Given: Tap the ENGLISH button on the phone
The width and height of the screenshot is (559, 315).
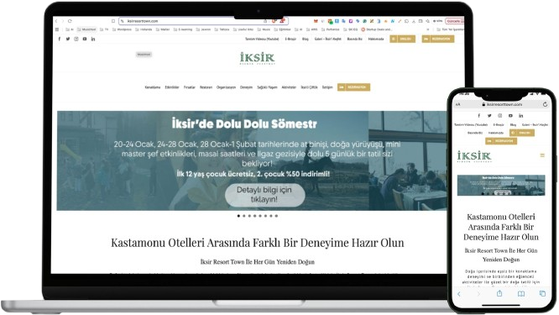Looking at the screenshot, I should [522, 133].
